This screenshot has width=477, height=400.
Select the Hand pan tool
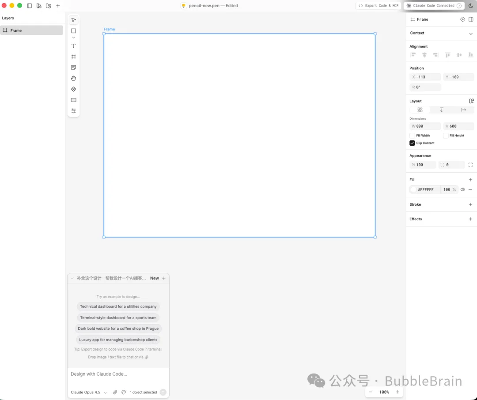click(74, 78)
